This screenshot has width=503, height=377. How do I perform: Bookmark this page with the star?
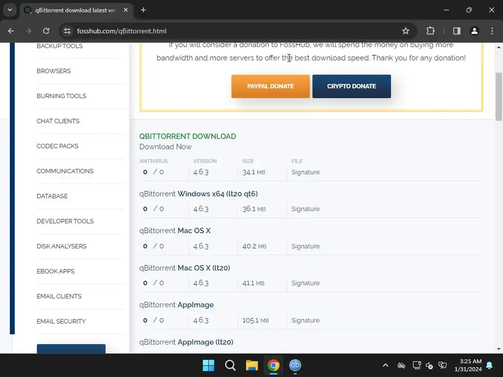(x=405, y=31)
